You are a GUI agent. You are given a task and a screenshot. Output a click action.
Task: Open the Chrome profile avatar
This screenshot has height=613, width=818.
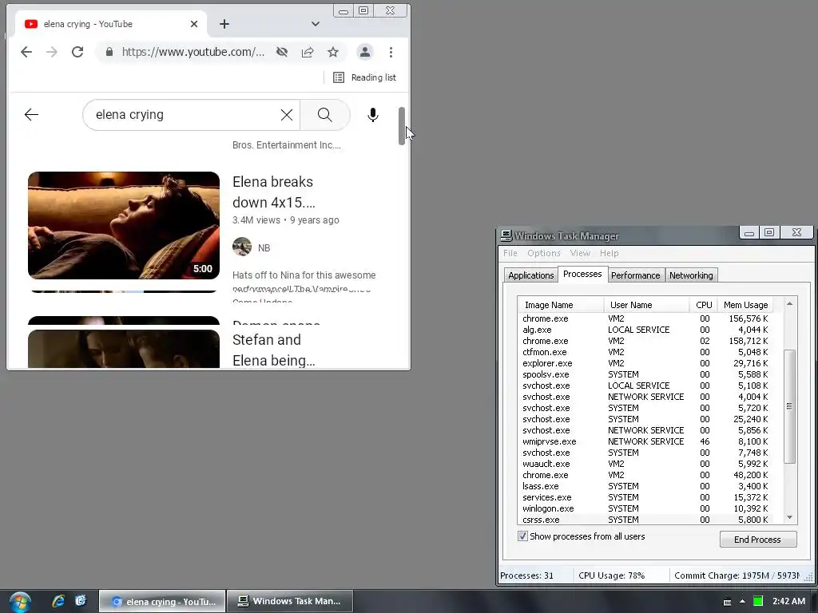(x=364, y=52)
